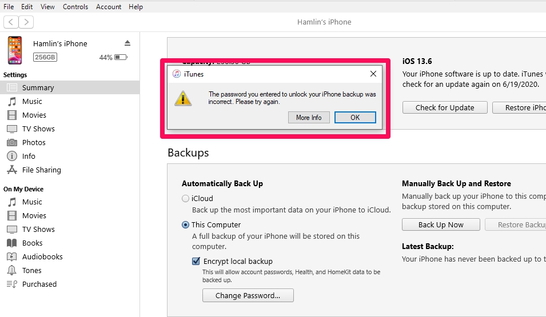Click the iTunes logo in the dialog title
The width and height of the screenshot is (546, 317).
177,74
